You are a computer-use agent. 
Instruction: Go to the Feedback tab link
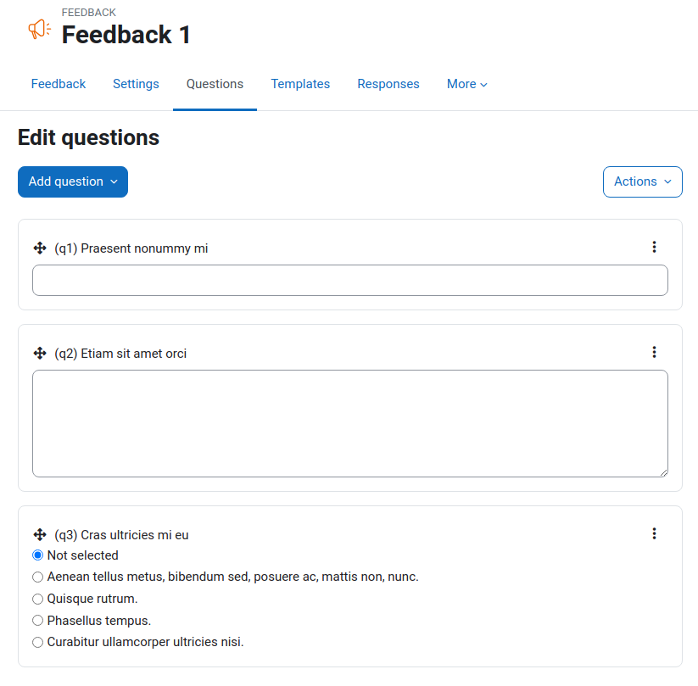pos(59,84)
